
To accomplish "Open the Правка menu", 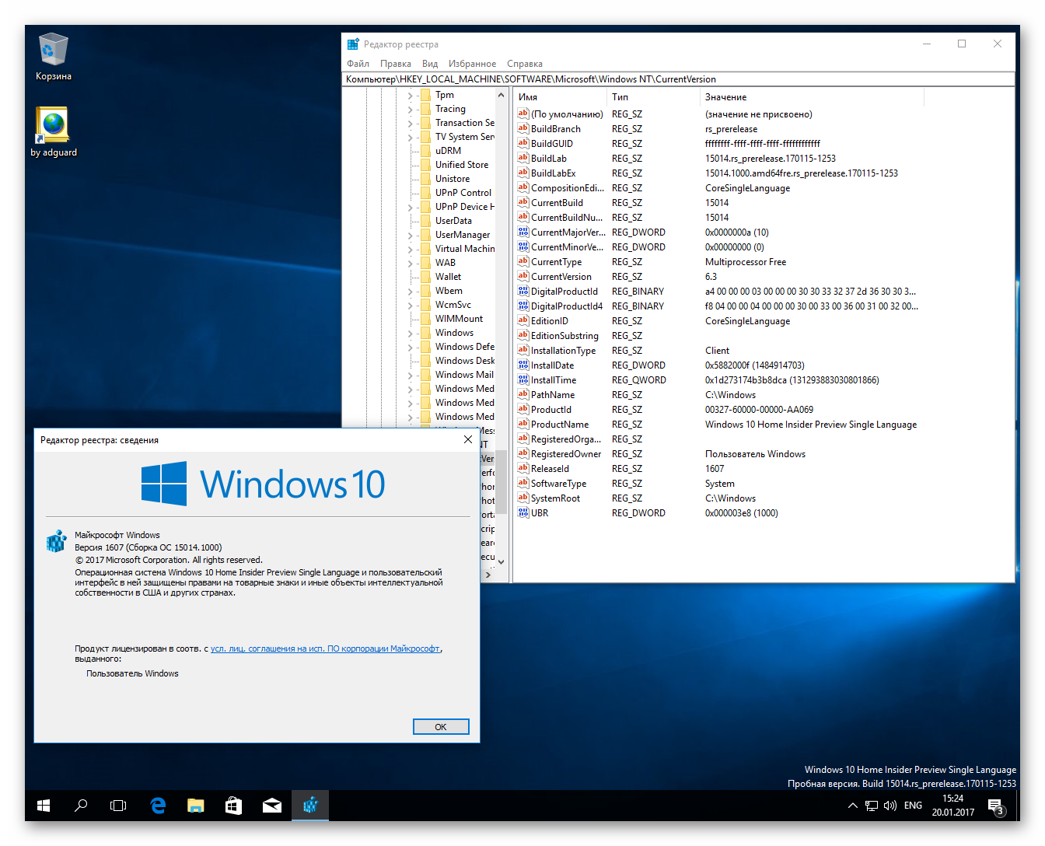I will click(396, 64).
